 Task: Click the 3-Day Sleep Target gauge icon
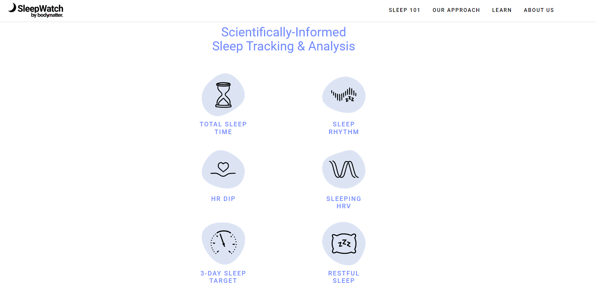click(x=223, y=243)
